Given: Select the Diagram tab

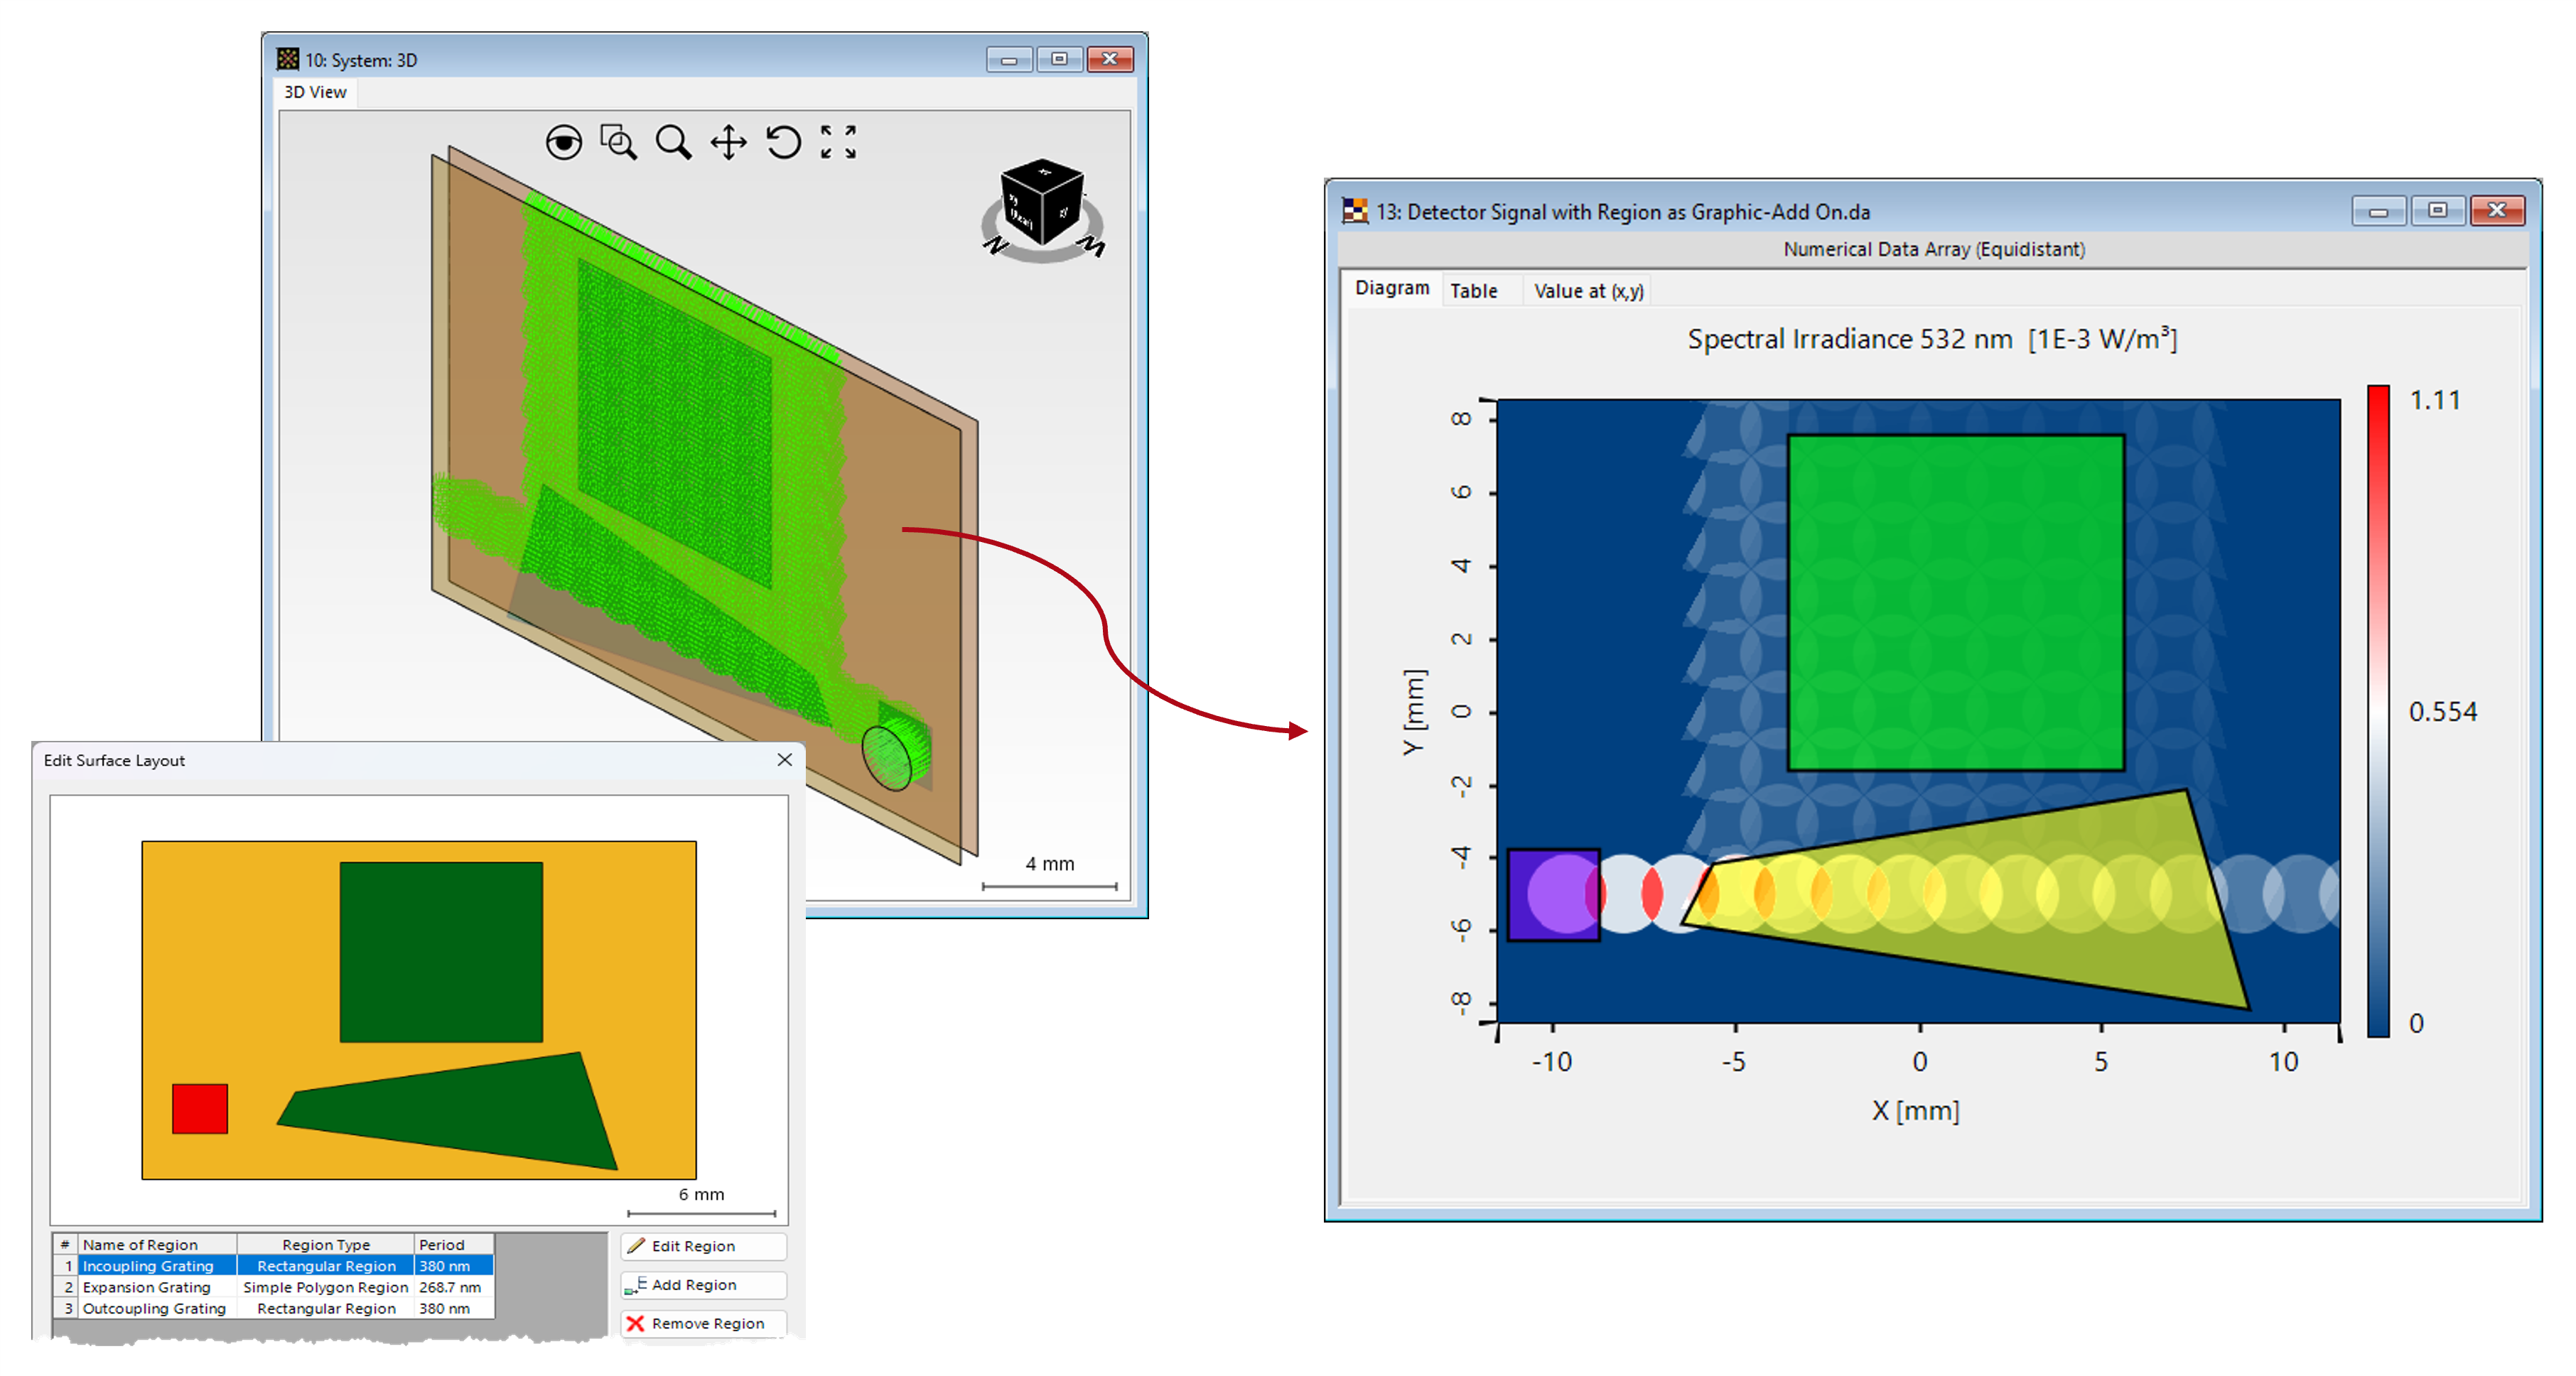Looking at the screenshot, I should (x=1393, y=288).
